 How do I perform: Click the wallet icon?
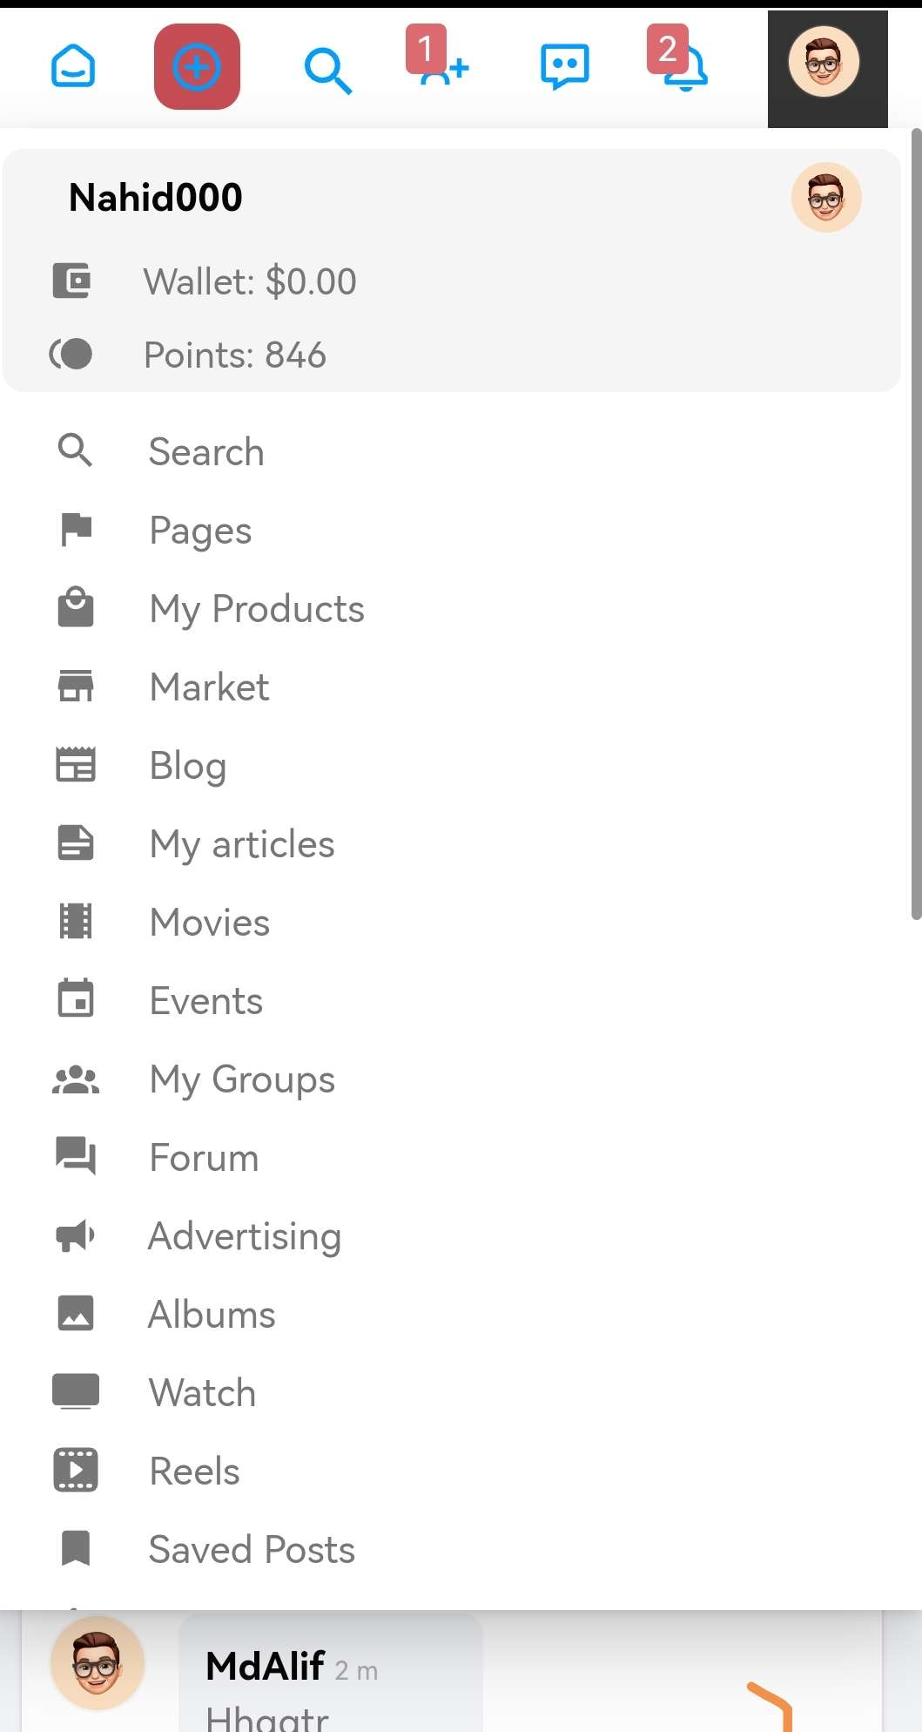pos(71,281)
